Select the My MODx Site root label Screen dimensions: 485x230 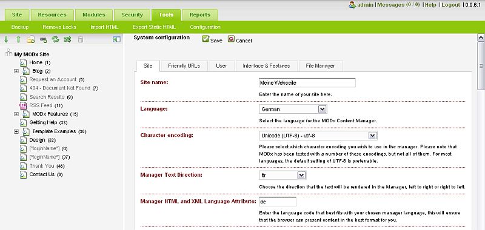(32, 54)
